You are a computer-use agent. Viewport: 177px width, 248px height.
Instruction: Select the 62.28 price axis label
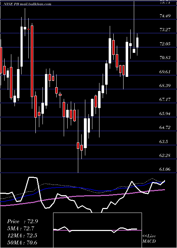pyautogui.click(x=165, y=155)
